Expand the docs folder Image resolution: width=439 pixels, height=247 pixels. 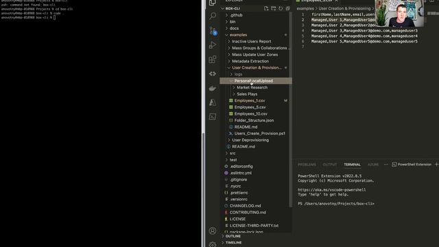[x=227, y=28]
